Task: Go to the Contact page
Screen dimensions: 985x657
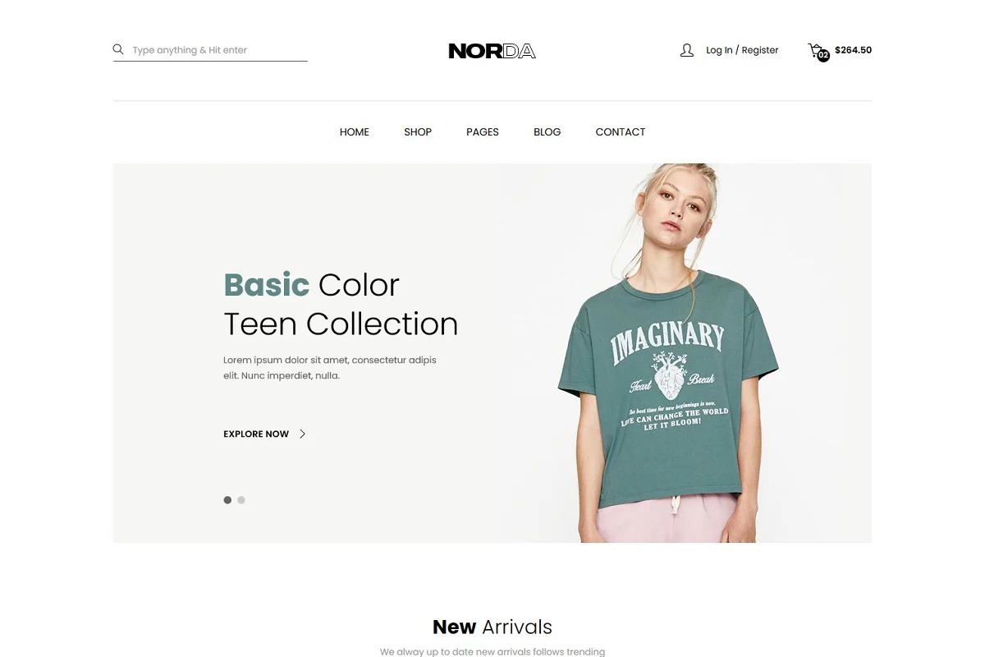Action: [x=621, y=131]
